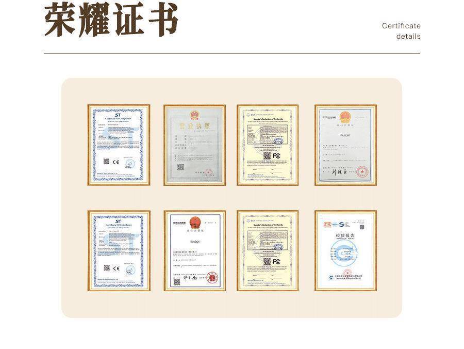Open the business license (营业执照) certificate
This screenshot has height=349, width=464.
pyautogui.click(x=194, y=145)
